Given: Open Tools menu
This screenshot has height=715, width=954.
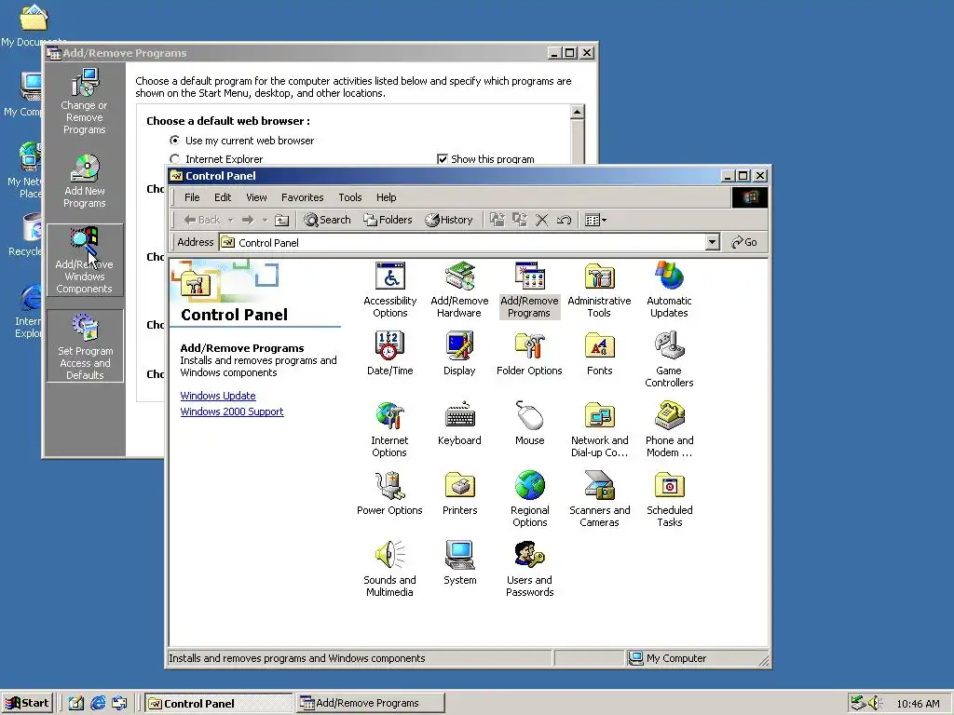Looking at the screenshot, I should coord(350,197).
